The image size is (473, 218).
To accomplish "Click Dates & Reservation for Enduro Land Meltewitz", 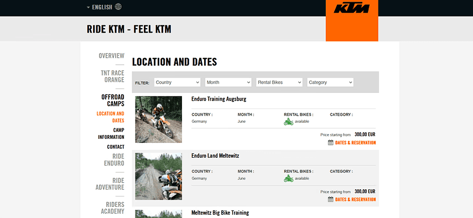I will (x=355, y=199).
